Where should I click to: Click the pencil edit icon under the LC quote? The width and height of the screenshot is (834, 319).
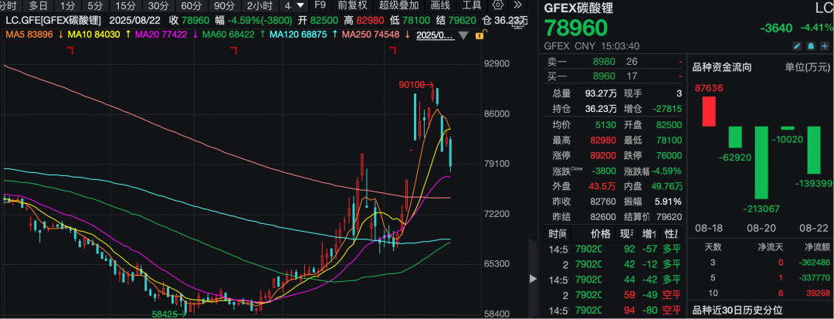pyautogui.click(x=797, y=46)
